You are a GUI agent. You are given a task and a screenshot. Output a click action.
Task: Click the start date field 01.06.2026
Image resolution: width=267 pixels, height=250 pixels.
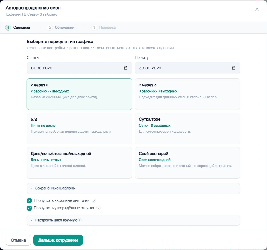coord(79,68)
